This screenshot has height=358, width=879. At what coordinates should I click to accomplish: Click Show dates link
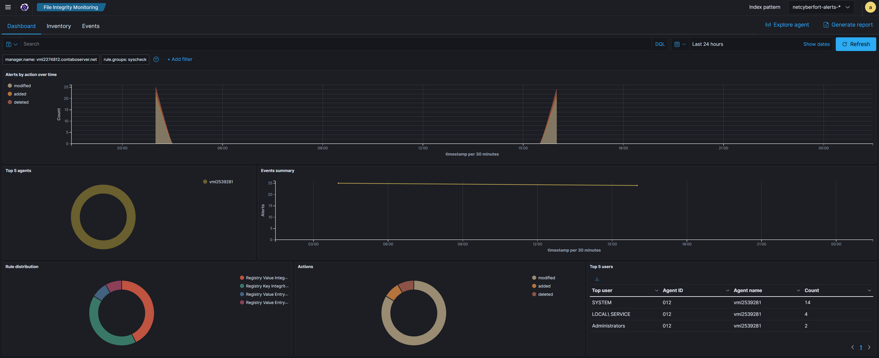click(x=816, y=44)
